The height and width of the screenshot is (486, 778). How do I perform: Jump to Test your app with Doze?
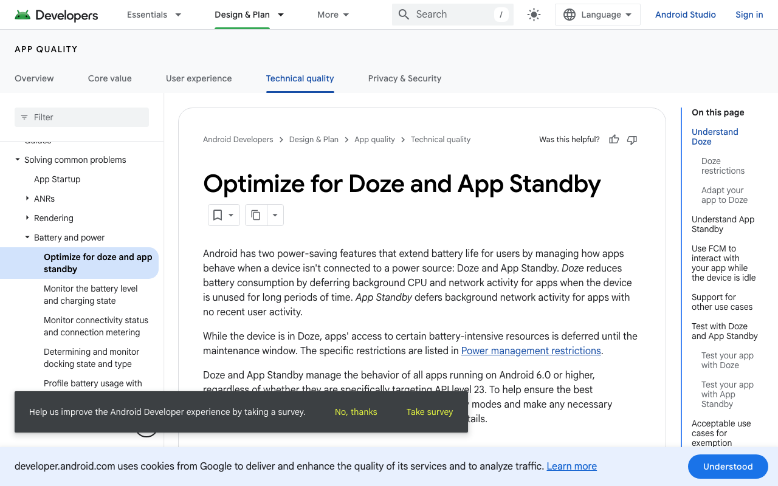coord(728,360)
